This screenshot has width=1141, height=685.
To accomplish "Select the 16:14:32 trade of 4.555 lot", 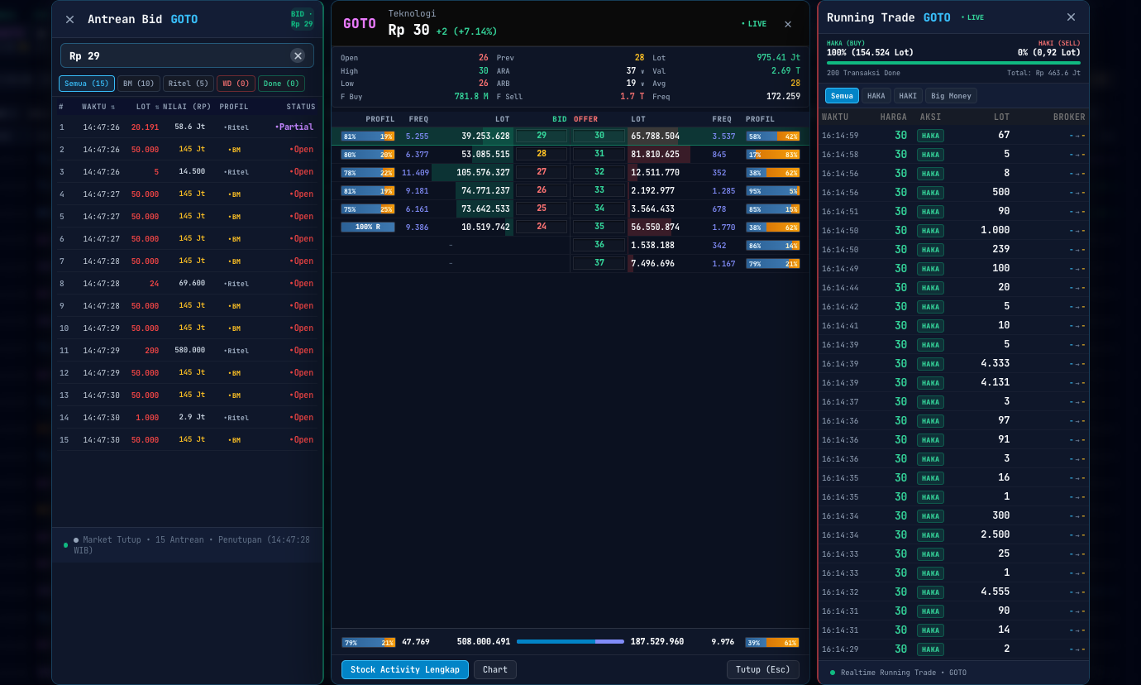I will pos(953,592).
